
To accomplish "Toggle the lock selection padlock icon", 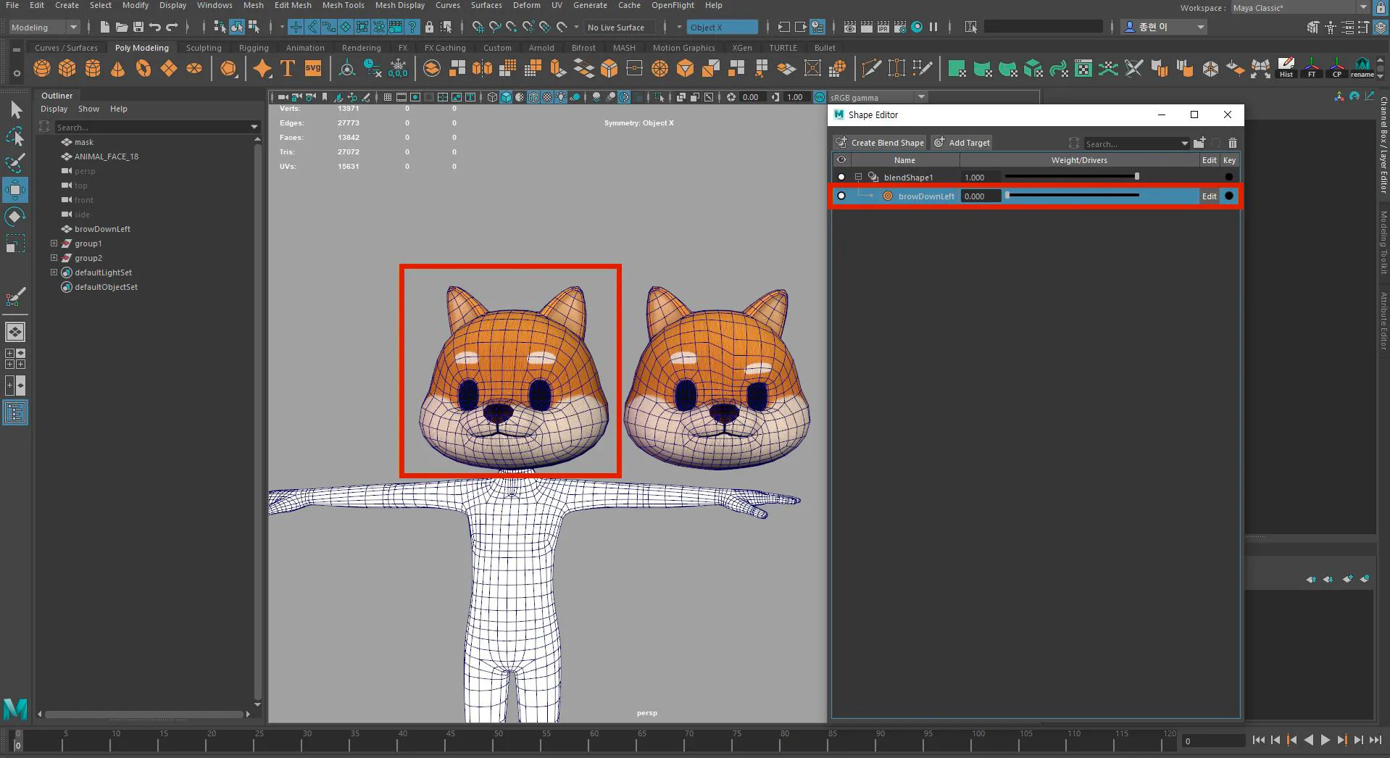I will [x=429, y=27].
